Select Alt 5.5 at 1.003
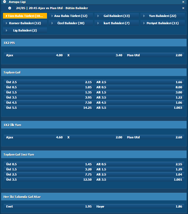 pos(139,108)
